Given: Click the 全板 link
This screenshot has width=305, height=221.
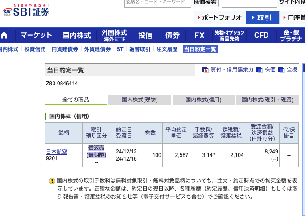Looking at the screenshot, I should [292, 70].
